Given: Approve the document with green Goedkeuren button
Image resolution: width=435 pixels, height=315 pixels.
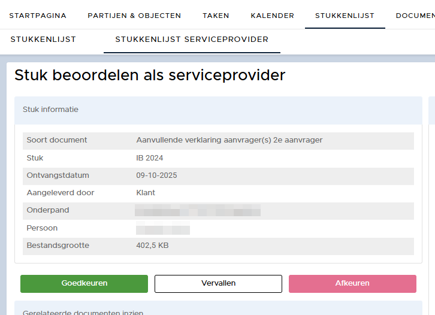Looking at the screenshot, I should pyautogui.click(x=84, y=283).
